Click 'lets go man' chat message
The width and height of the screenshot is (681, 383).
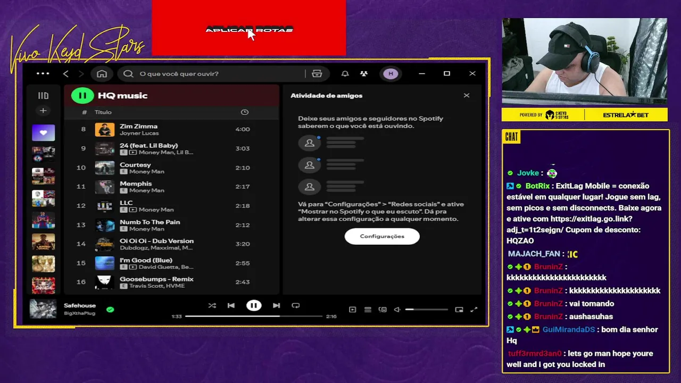pyautogui.click(x=580, y=359)
